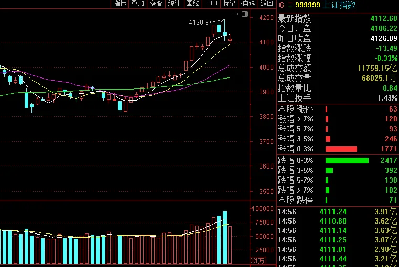Click the 总成交量 value 68025.1万

point(379,78)
